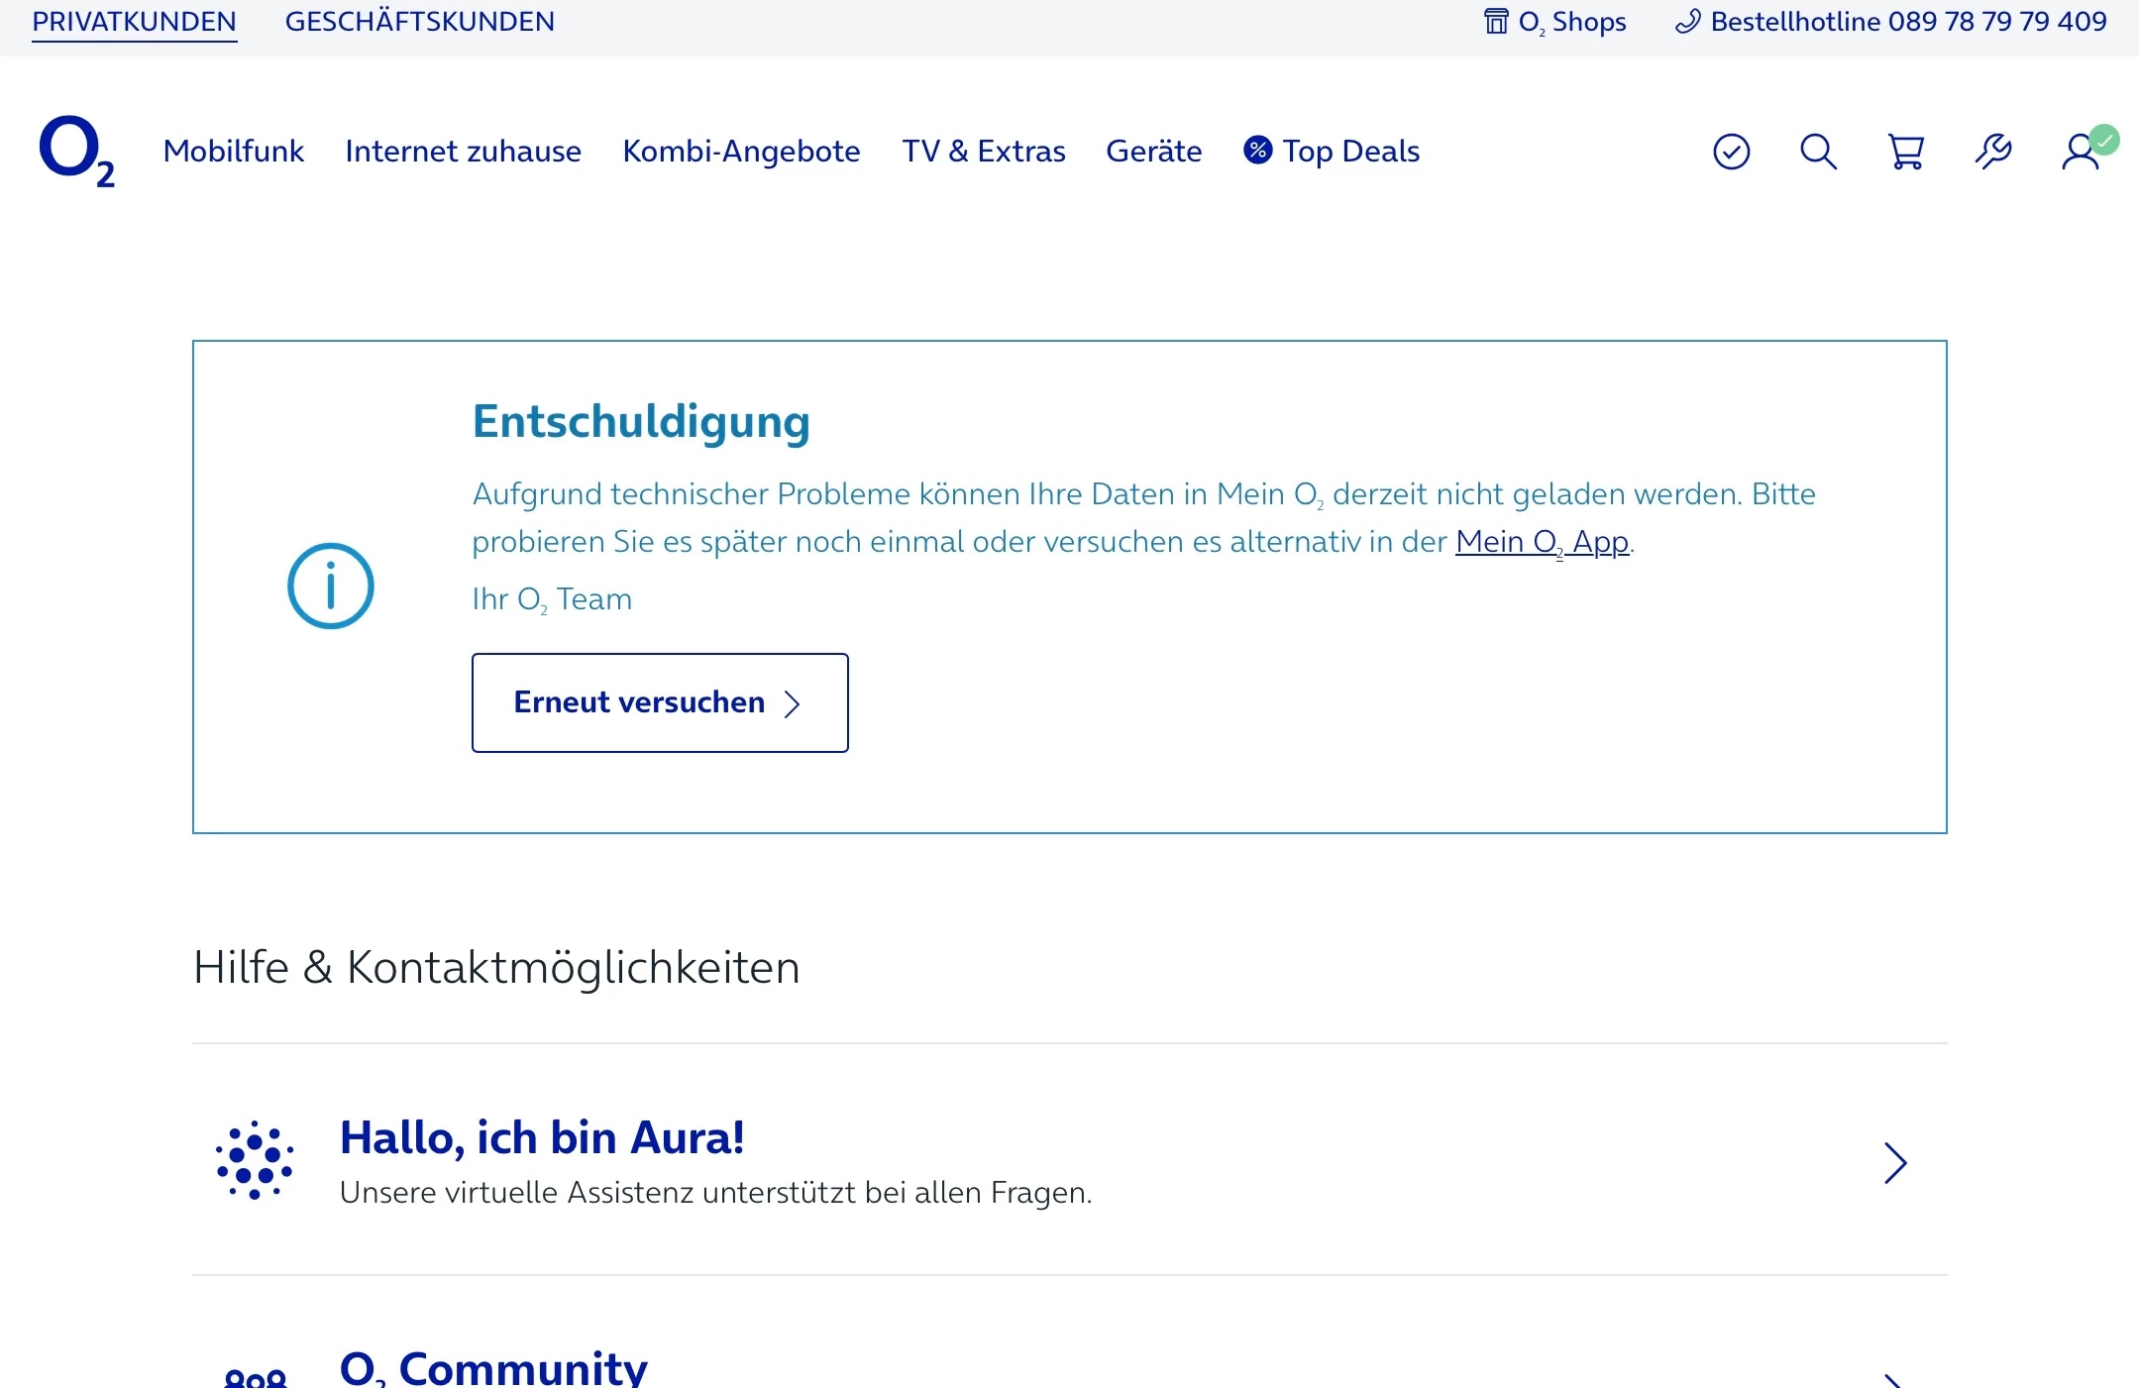Open the Mobilfunk menu

tap(233, 151)
